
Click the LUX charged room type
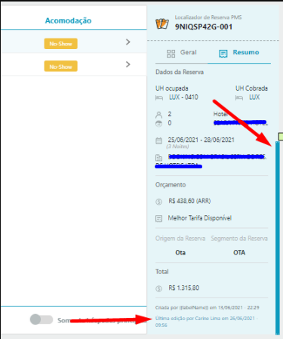coord(254,97)
